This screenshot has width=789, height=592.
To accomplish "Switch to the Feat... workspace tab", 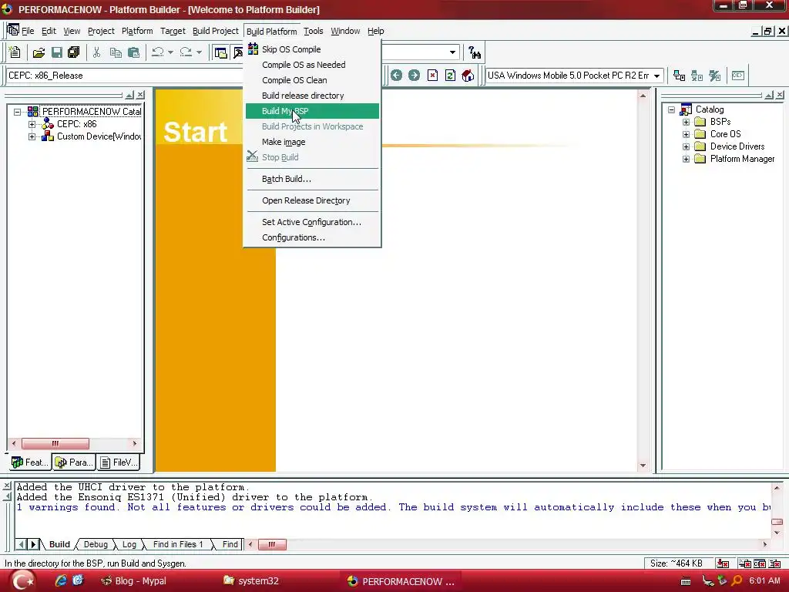I will tap(30, 462).
